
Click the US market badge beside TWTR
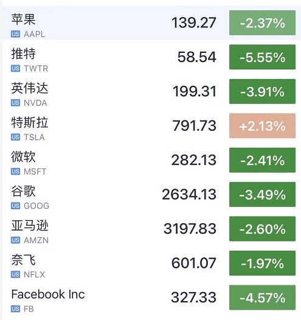click(15, 68)
